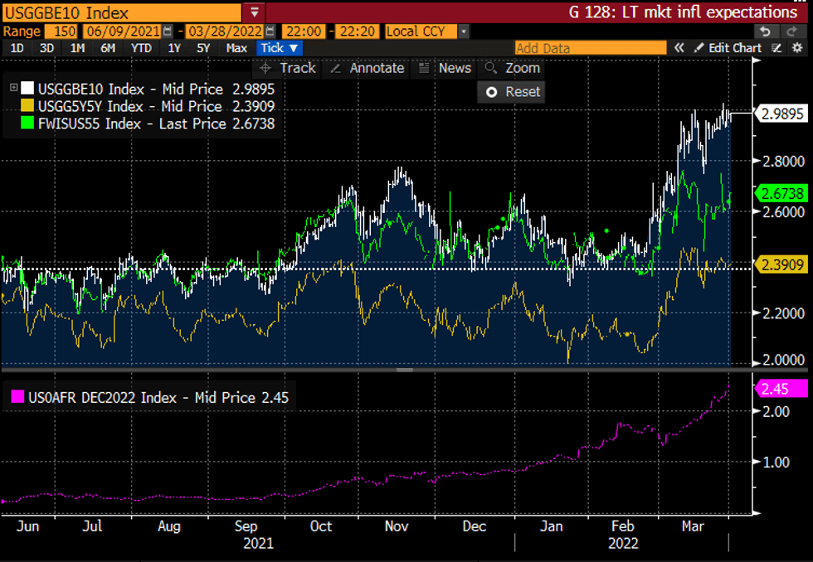The height and width of the screenshot is (562, 813).
Task: Select the Annotate pencil tool
Action: tap(366, 68)
